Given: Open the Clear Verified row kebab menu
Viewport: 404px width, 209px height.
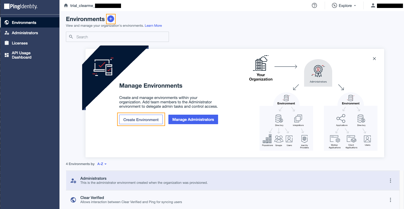Looking at the screenshot, I should [x=390, y=200].
